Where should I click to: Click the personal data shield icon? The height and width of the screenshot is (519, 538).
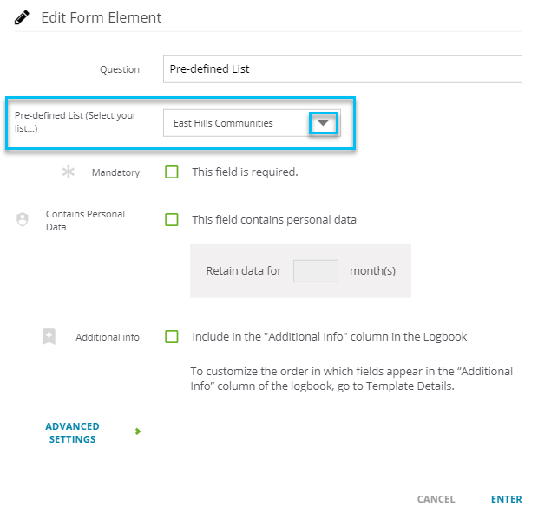coord(23,219)
